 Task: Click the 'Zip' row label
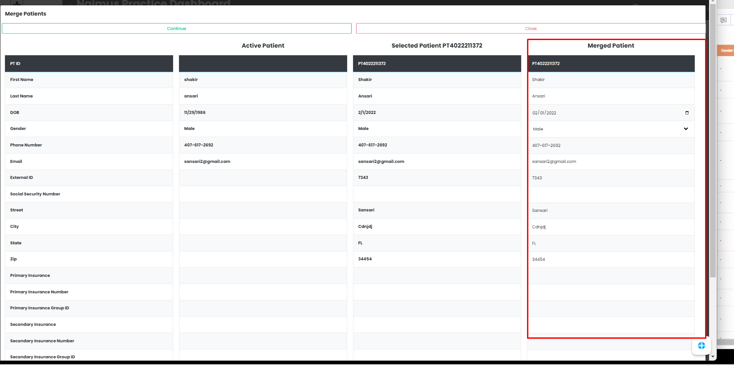(13, 259)
